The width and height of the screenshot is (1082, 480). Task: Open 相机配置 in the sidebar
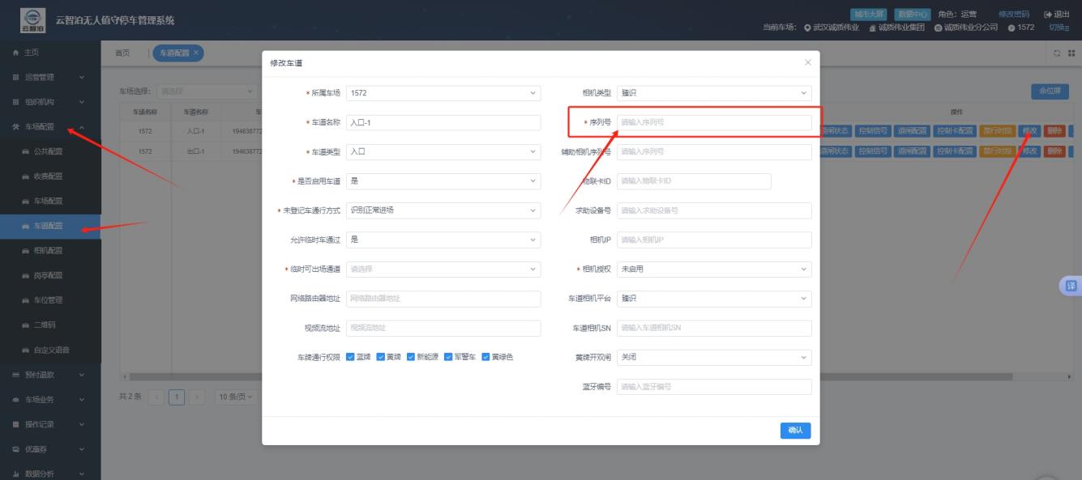click(50, 251)
